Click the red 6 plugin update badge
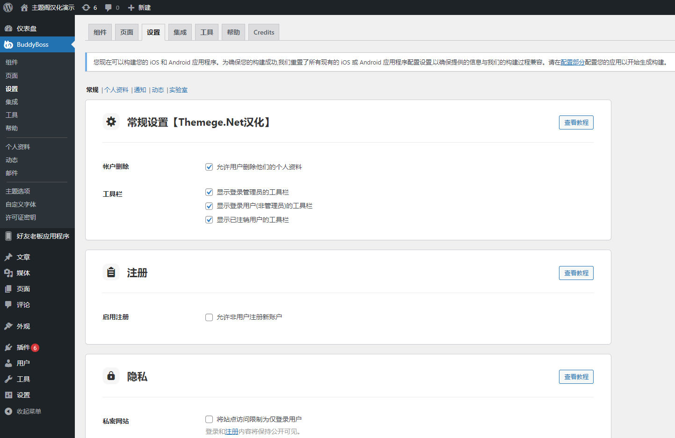Viewport: 675px width, 438px height. (35, 348)
